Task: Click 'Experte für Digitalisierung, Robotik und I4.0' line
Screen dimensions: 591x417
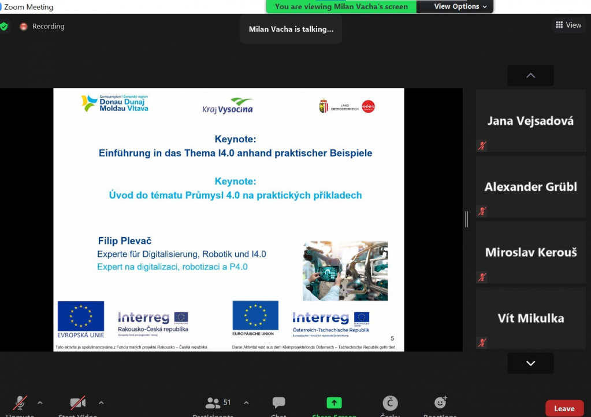Action: point(181,254)
